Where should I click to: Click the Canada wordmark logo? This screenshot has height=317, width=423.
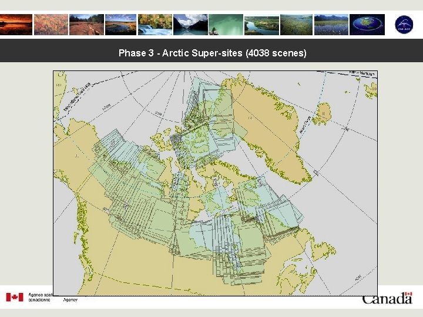[387, 298]
